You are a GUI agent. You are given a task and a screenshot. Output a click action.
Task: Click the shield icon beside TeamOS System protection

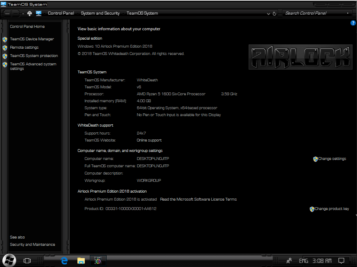point(5,56)
